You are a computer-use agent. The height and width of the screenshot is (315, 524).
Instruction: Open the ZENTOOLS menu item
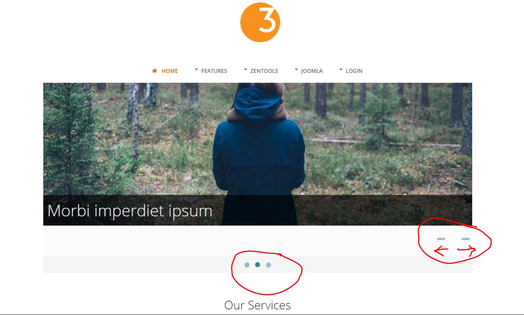point(264,71)
